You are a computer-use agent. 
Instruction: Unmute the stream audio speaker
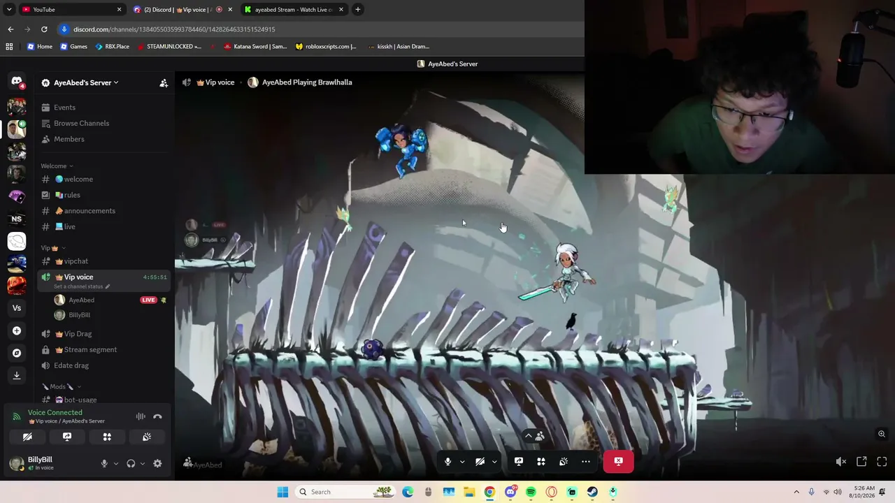click(841, 462)
